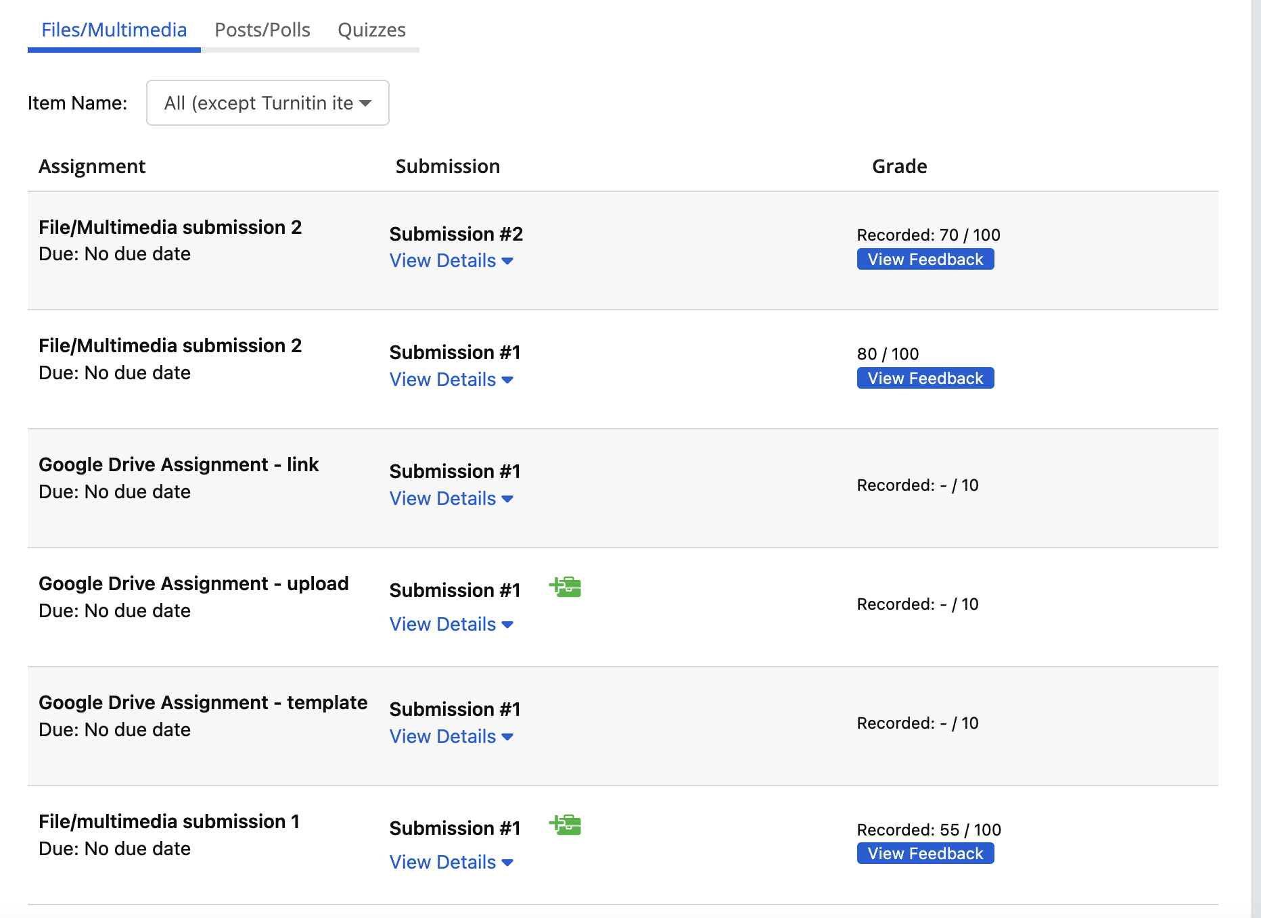Expand View Details for the 80 / 100 submission
The height and width of the screenshot is (918, 1261).
coord(451,380)
